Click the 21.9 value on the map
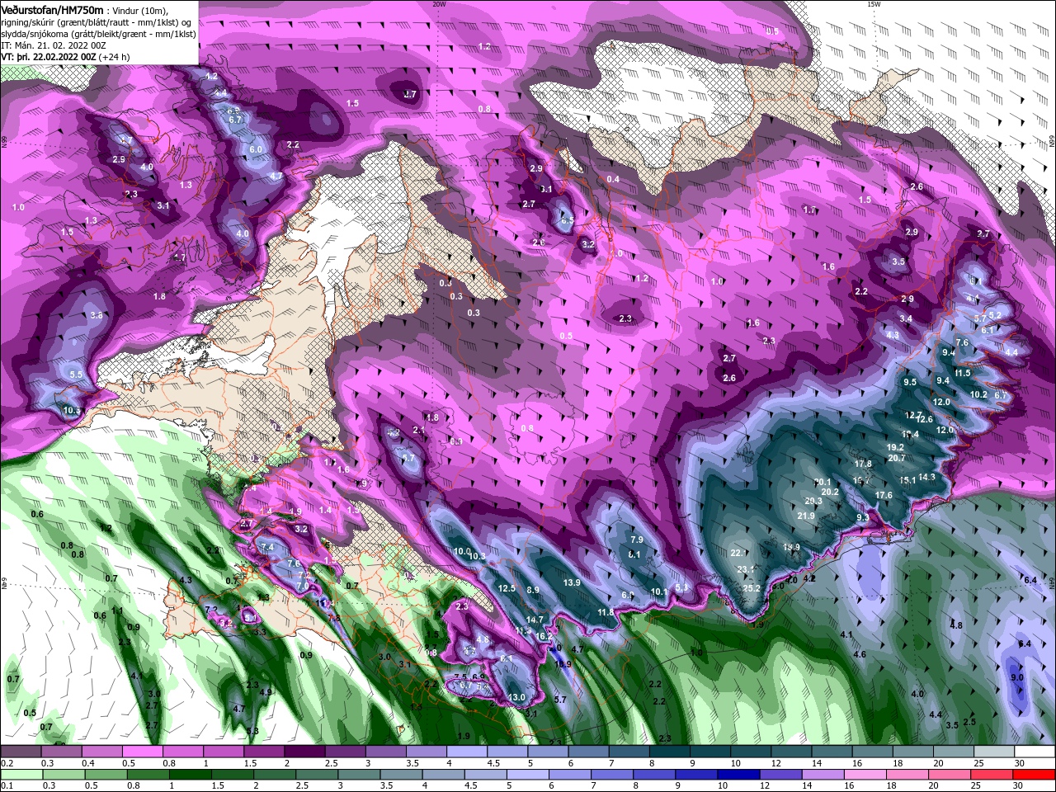 pyautogui.click(x=806, y=516)
